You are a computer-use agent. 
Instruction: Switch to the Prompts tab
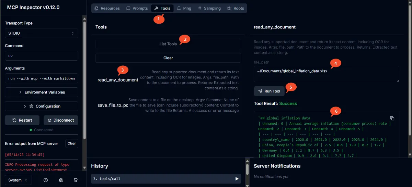click(x=137, y=8)
